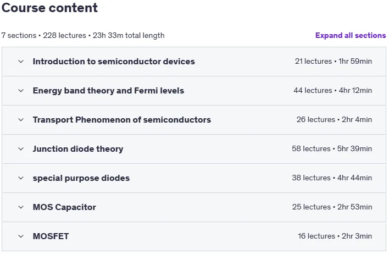Toggle the Junction diode theory chevron icon
The height and width of the screenshot is (254, 389).
point(21,149)
